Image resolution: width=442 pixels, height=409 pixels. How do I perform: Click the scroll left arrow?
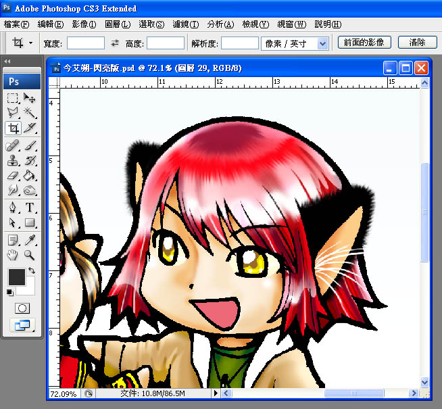[x=226, y=393]
